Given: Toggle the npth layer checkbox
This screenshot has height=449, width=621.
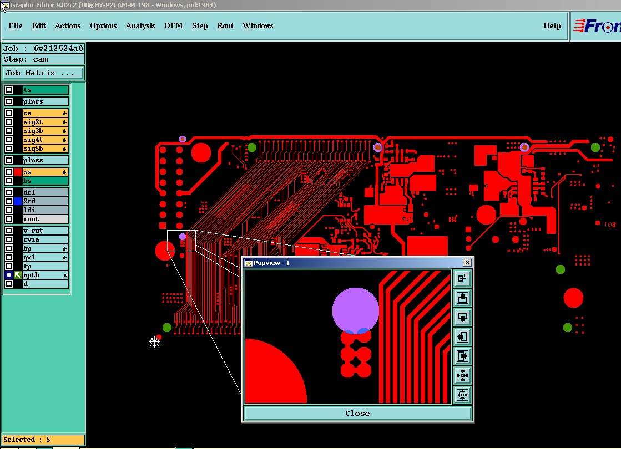Looking at the screenshot, I should 9,275.
